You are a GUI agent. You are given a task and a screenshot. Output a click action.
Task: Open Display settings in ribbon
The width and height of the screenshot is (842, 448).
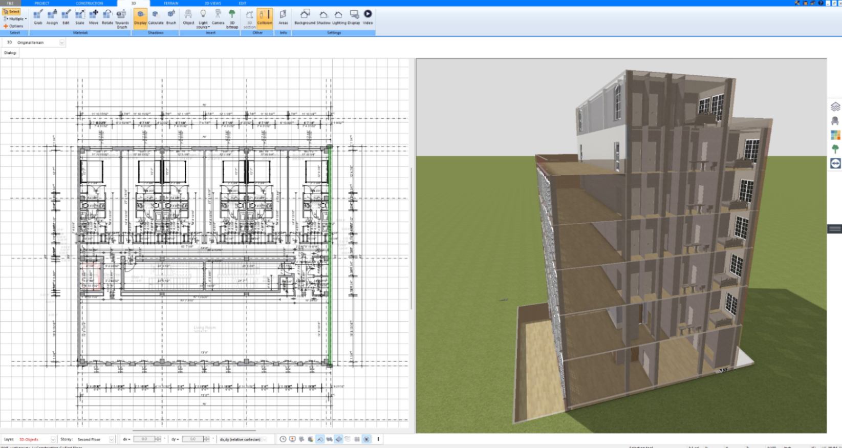[x=354, y=17]
